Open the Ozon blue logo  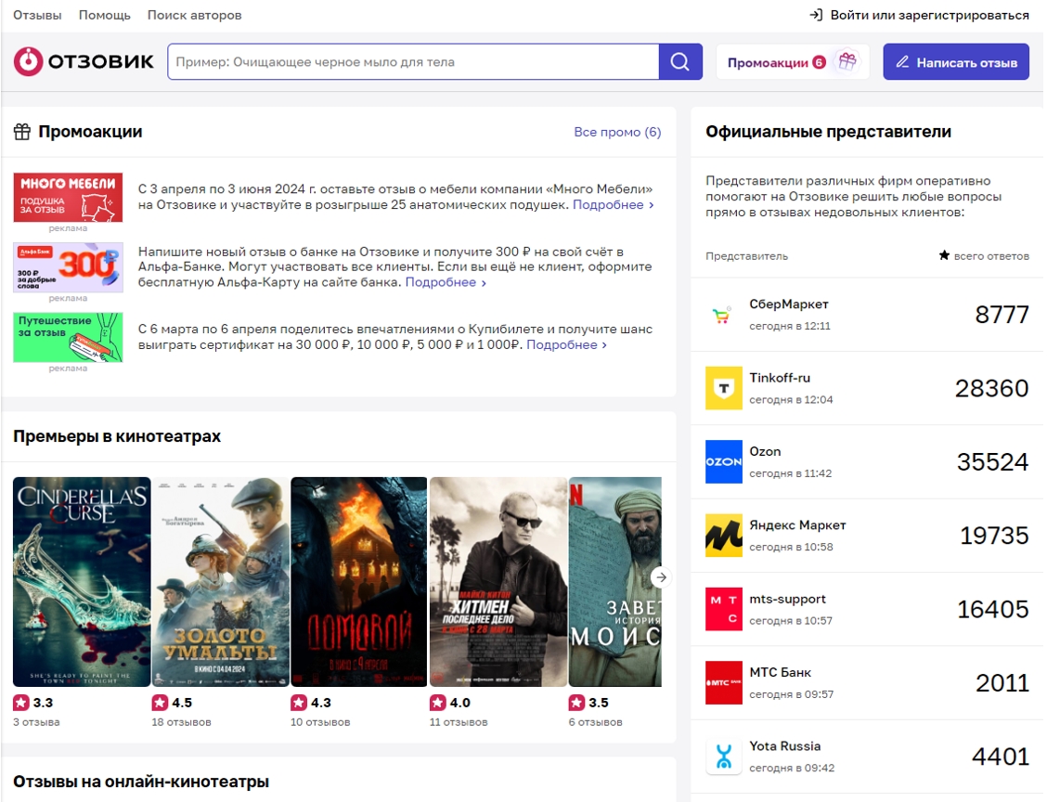724,461
